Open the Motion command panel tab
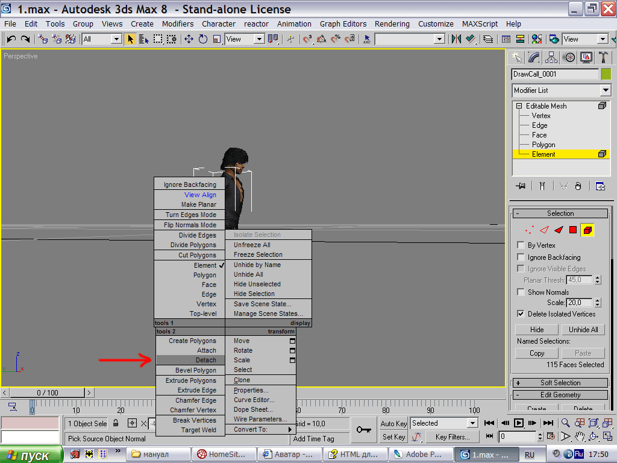 tap(569, 57)
